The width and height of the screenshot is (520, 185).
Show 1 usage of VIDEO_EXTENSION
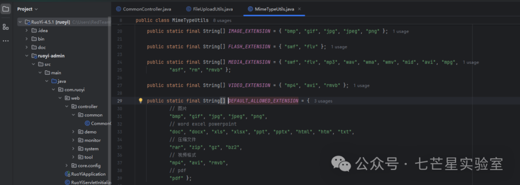pyautogui.click(x=361, y=86)
